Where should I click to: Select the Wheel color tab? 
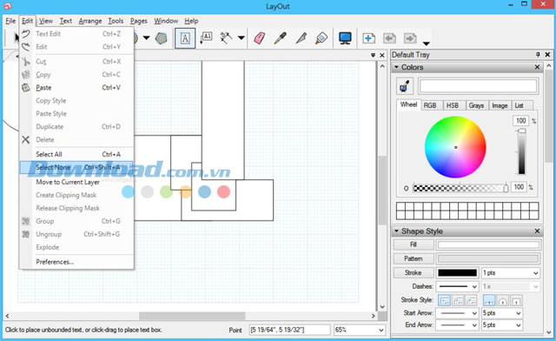[408, 104]
